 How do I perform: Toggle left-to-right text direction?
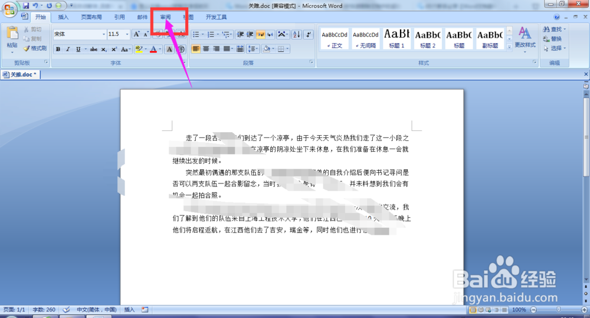[260, 34]
